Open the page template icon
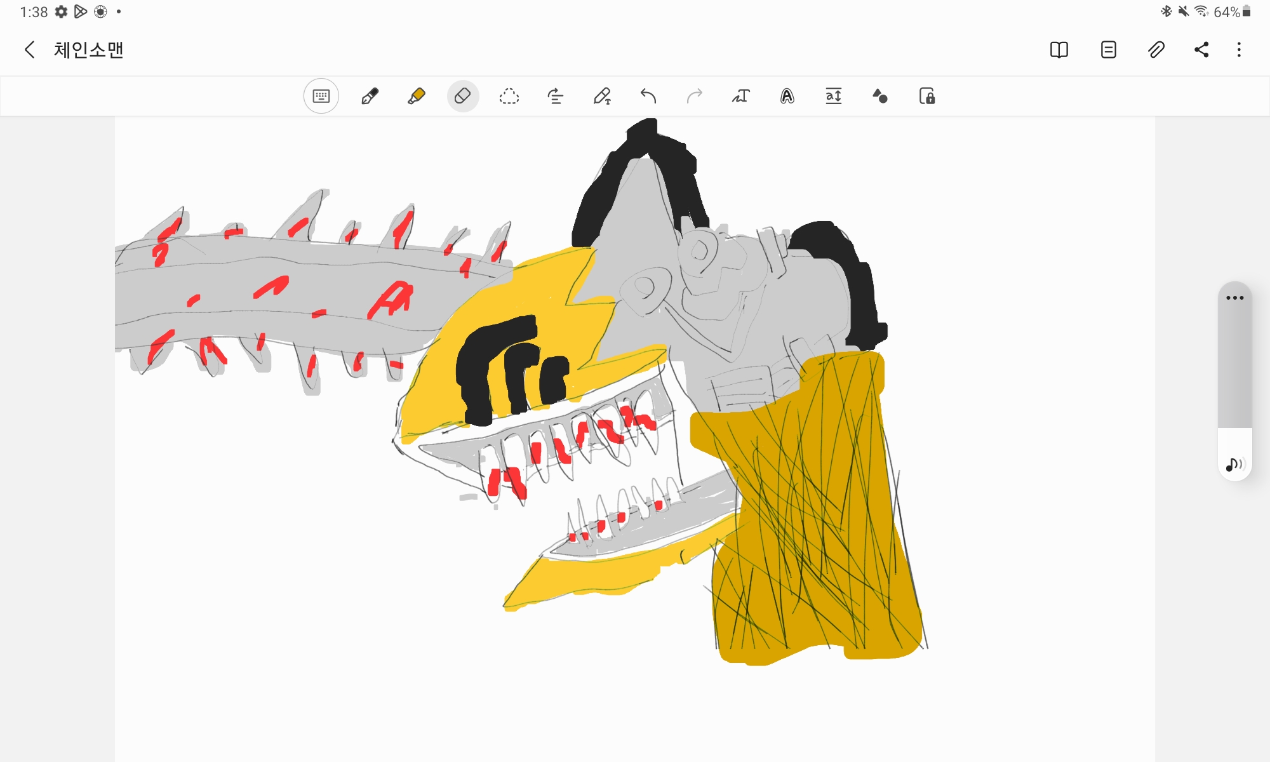 point(1109,50)
